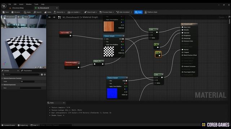Open the File menu
This screenshot has height=129, width=231.
[10, 4]
